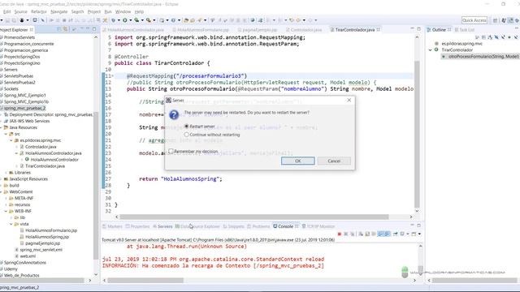Open the Task List tab

click(464, 30)
